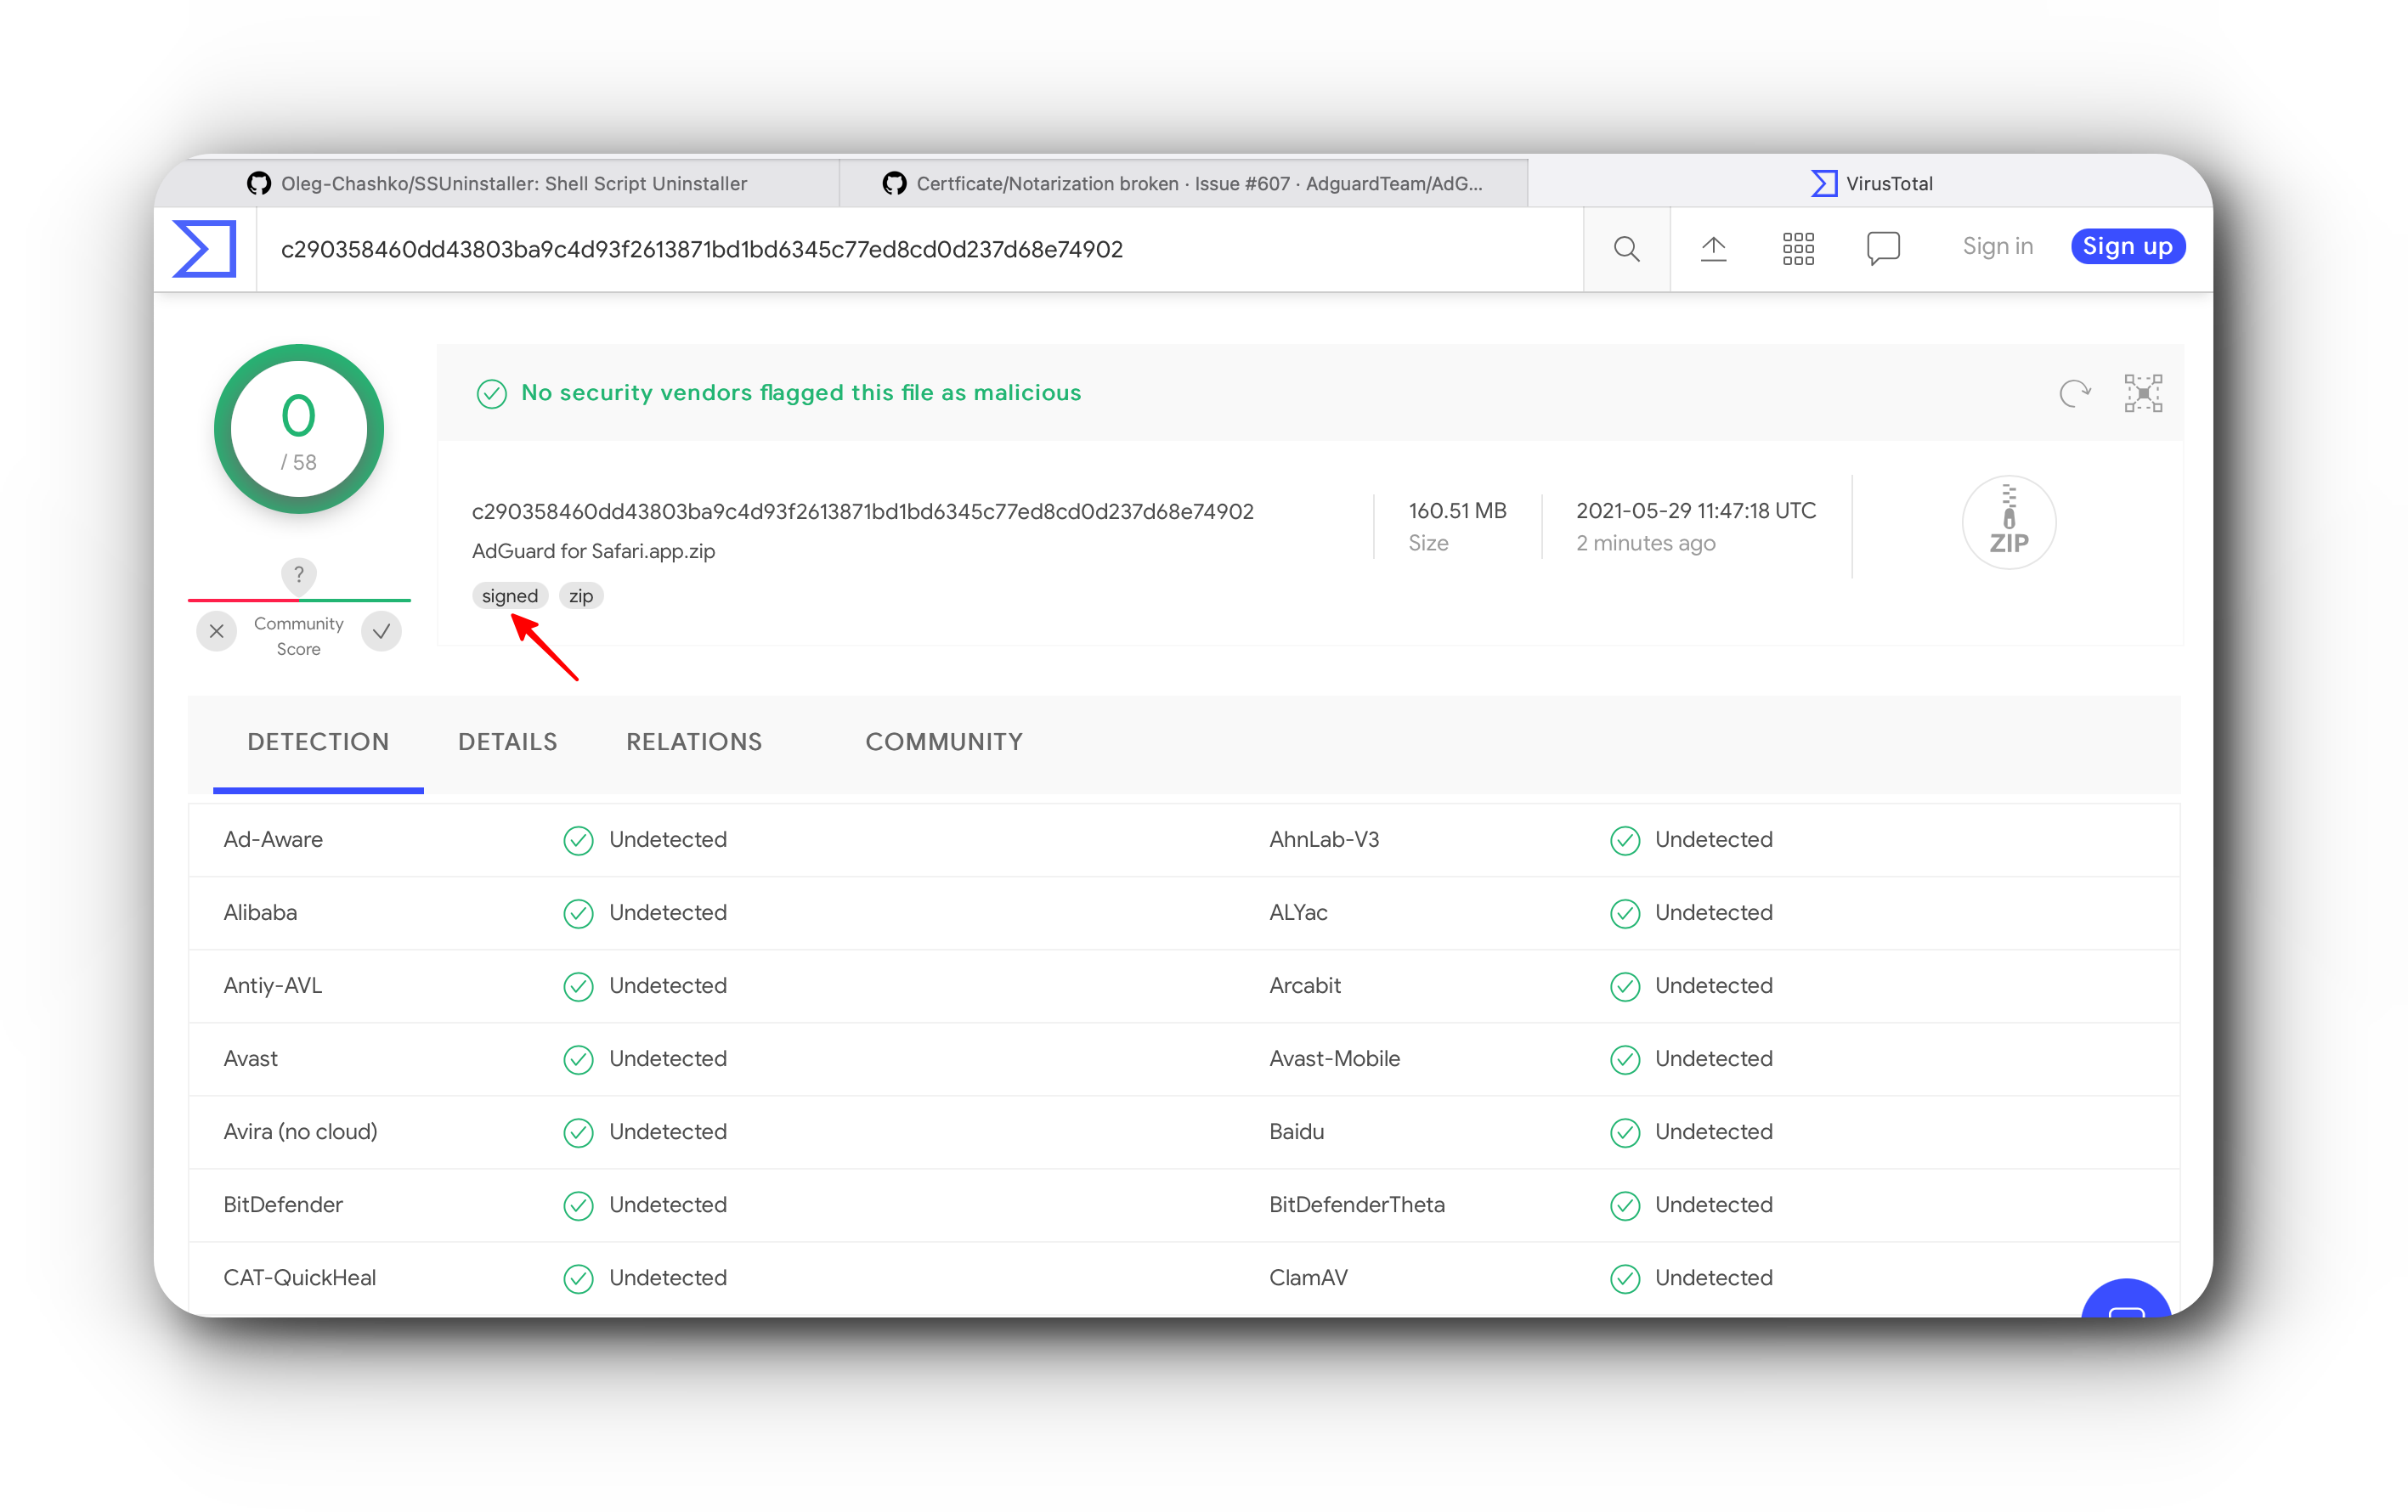This screenshot has width=2408, height=1512.
Task: Vote malicious with the X icon
Action: pos(216,631)
